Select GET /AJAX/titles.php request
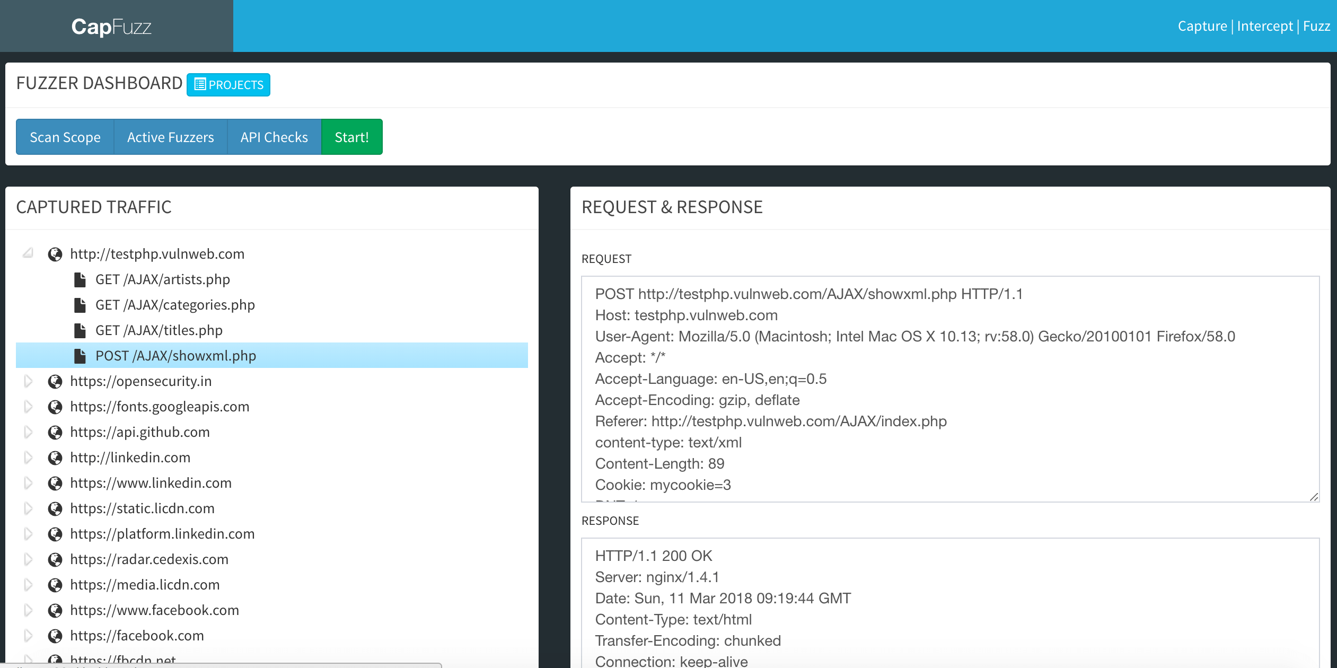 pyautogui.click(x=159, y=330)
